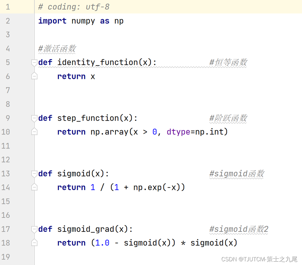This screenshot has height=265, width=302.
Task: Fold the sigmoid function with gutter arrow
Action: 34,174
